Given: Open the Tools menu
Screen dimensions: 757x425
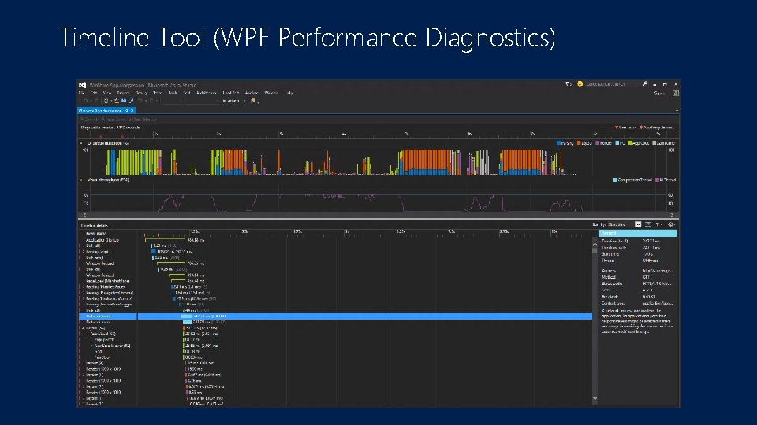Looking at the screenshot, I should point(173,93).
